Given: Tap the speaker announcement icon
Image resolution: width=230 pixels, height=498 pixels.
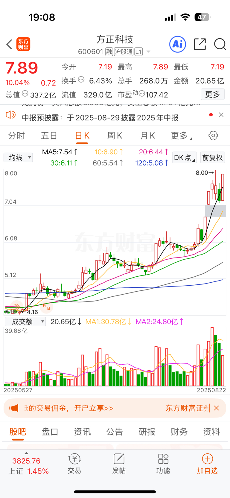Looking at the screenshot, I should pos(11,115).
